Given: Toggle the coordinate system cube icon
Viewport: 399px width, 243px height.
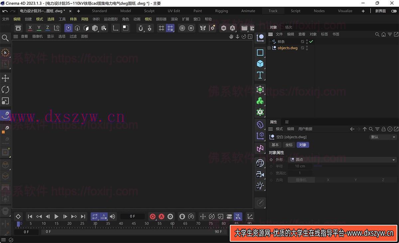Looking at the screenshot, I should (57, 28).
